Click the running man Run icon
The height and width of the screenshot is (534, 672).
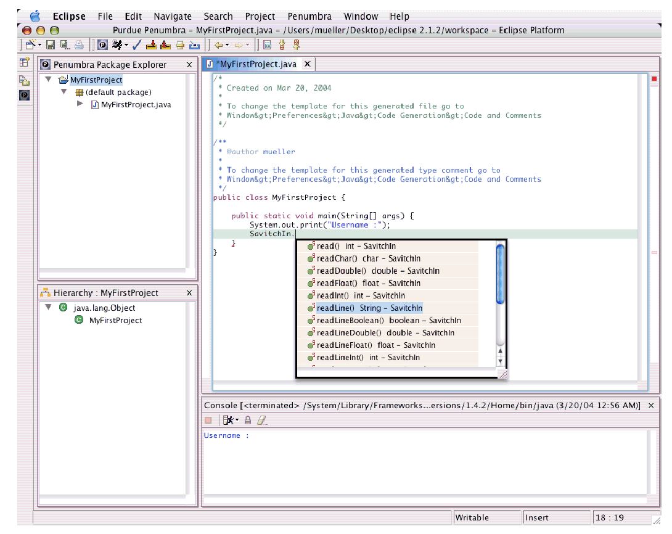pyautogui.click(x=117, y=44)
